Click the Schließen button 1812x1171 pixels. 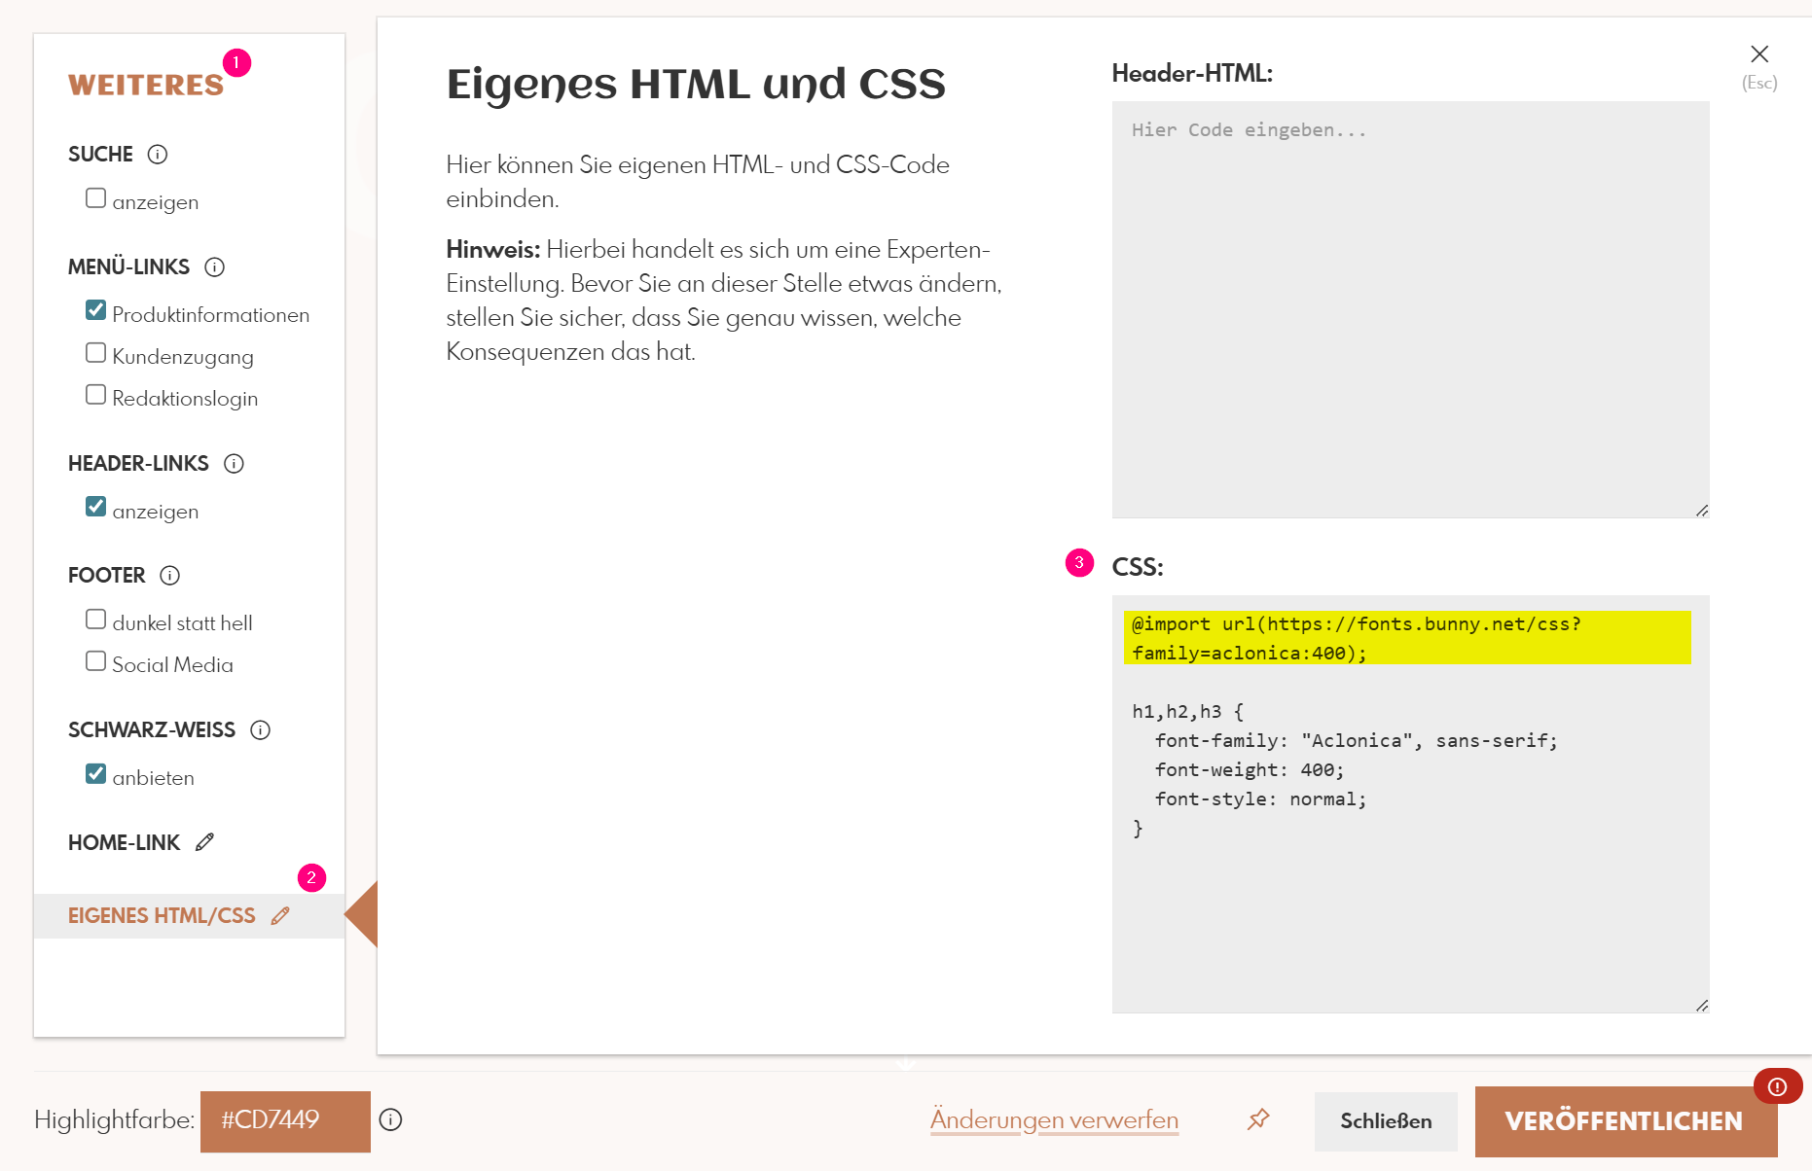click(x=1386, y=1121)
